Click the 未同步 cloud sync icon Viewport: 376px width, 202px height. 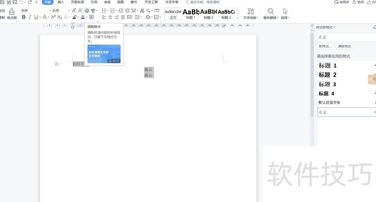342,2
